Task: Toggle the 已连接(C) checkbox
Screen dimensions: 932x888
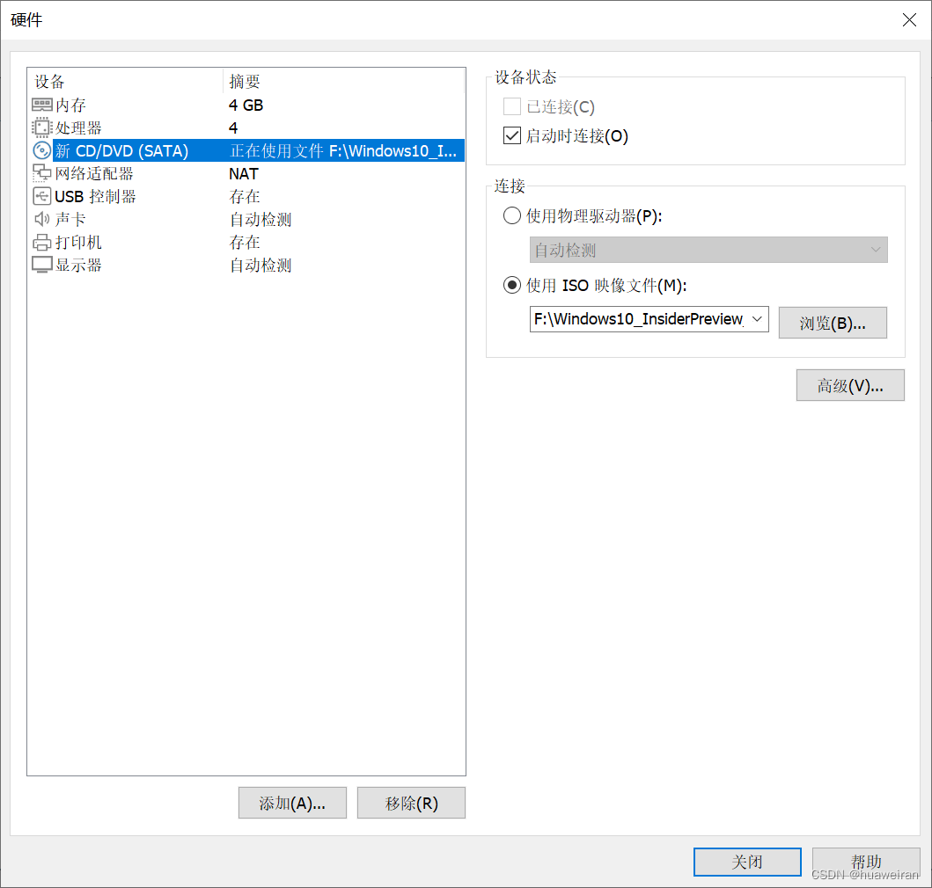Action: 512,107
